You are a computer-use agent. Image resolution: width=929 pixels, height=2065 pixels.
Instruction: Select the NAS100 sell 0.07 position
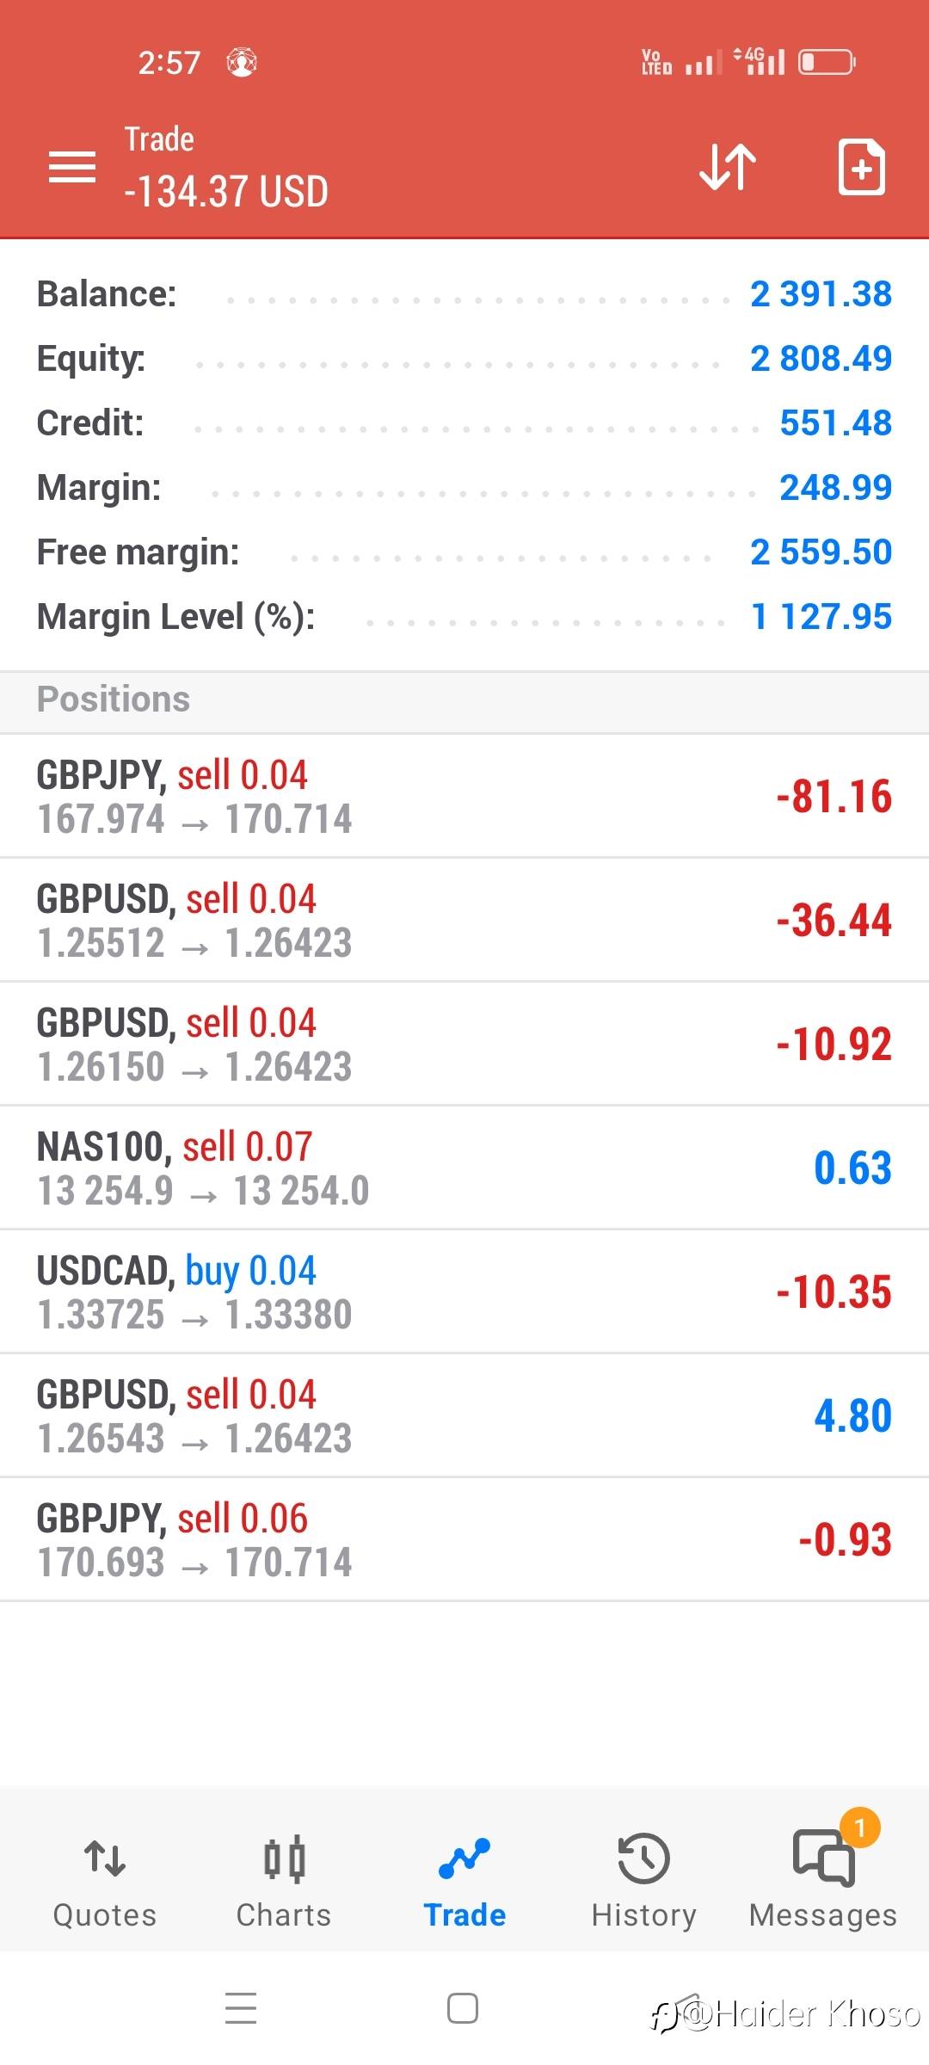[x=464, y=1168]
